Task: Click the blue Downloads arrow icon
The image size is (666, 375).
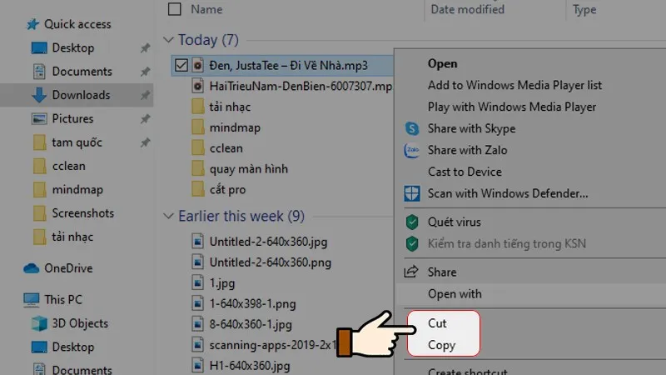Action: coord(39,95)
